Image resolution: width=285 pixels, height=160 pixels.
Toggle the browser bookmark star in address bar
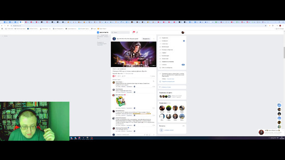pyautogui.click(x=265, y=26)
